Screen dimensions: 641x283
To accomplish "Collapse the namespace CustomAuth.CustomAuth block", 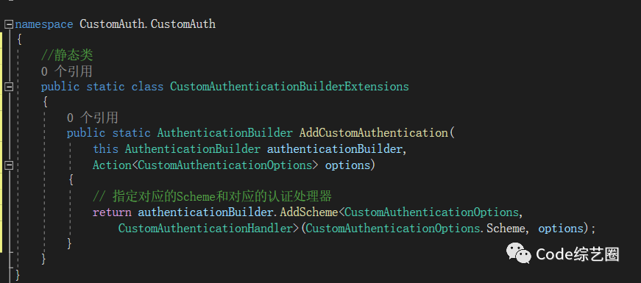I will click(x=9, y=24).
